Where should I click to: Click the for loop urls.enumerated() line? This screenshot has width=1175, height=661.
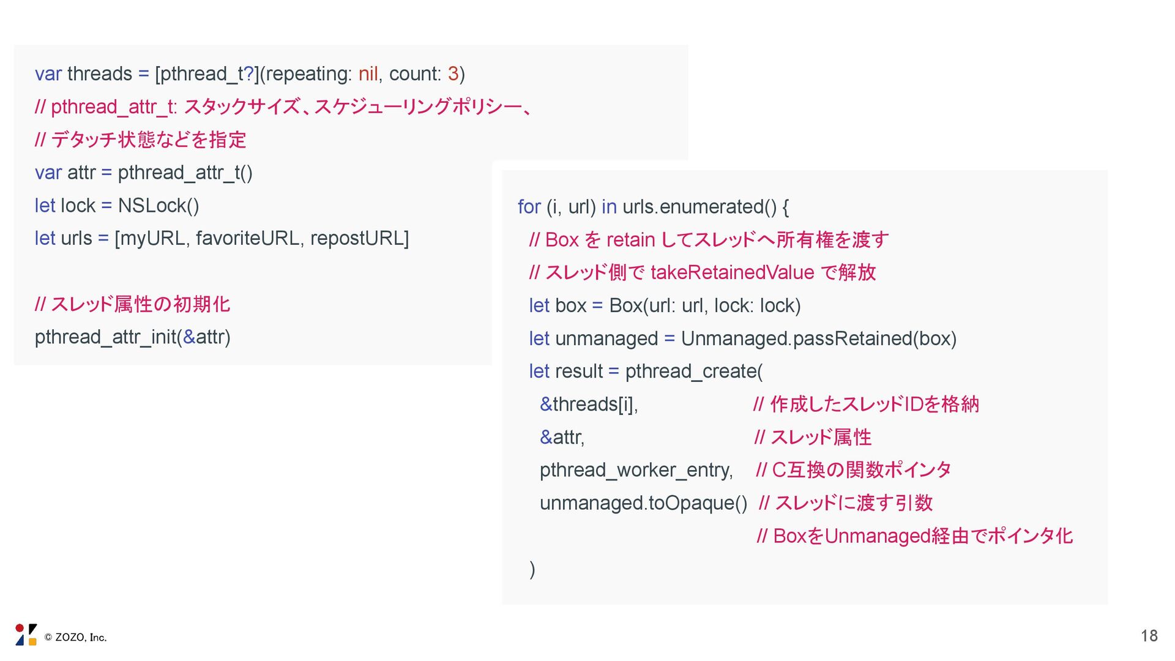point(653,207)
